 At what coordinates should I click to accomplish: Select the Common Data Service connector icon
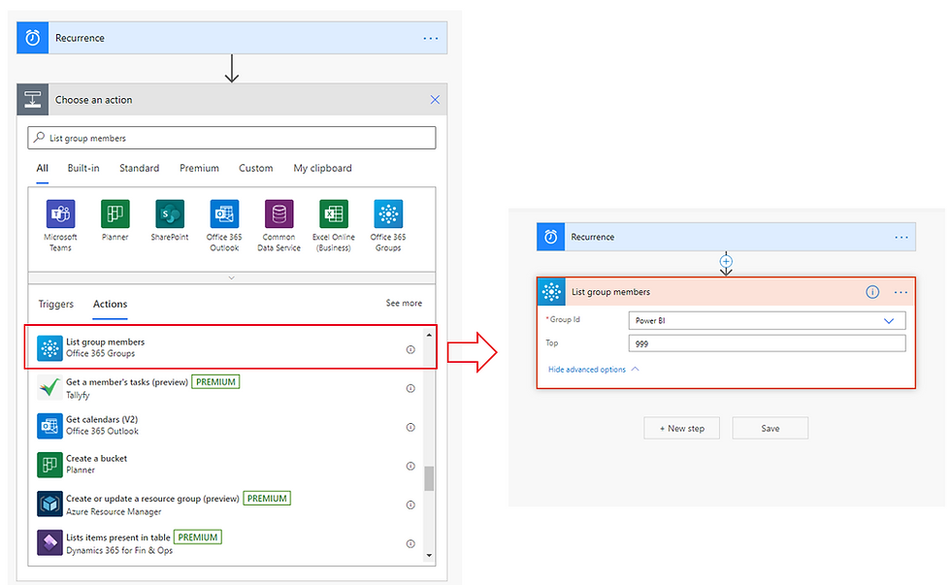(279, 214)
